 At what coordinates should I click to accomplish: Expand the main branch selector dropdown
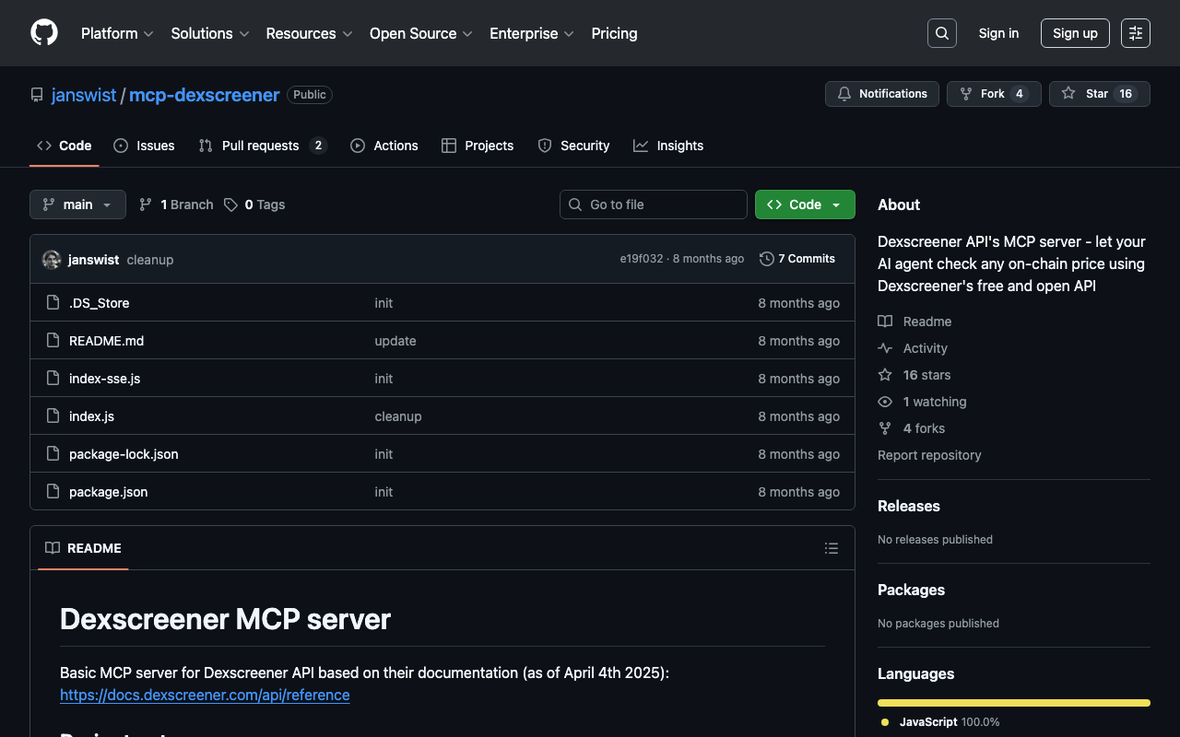(x=77, y=205)
